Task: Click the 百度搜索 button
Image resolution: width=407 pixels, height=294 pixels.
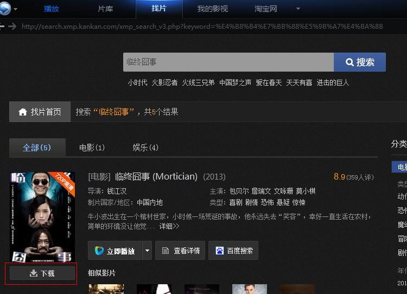Action: 233,251
